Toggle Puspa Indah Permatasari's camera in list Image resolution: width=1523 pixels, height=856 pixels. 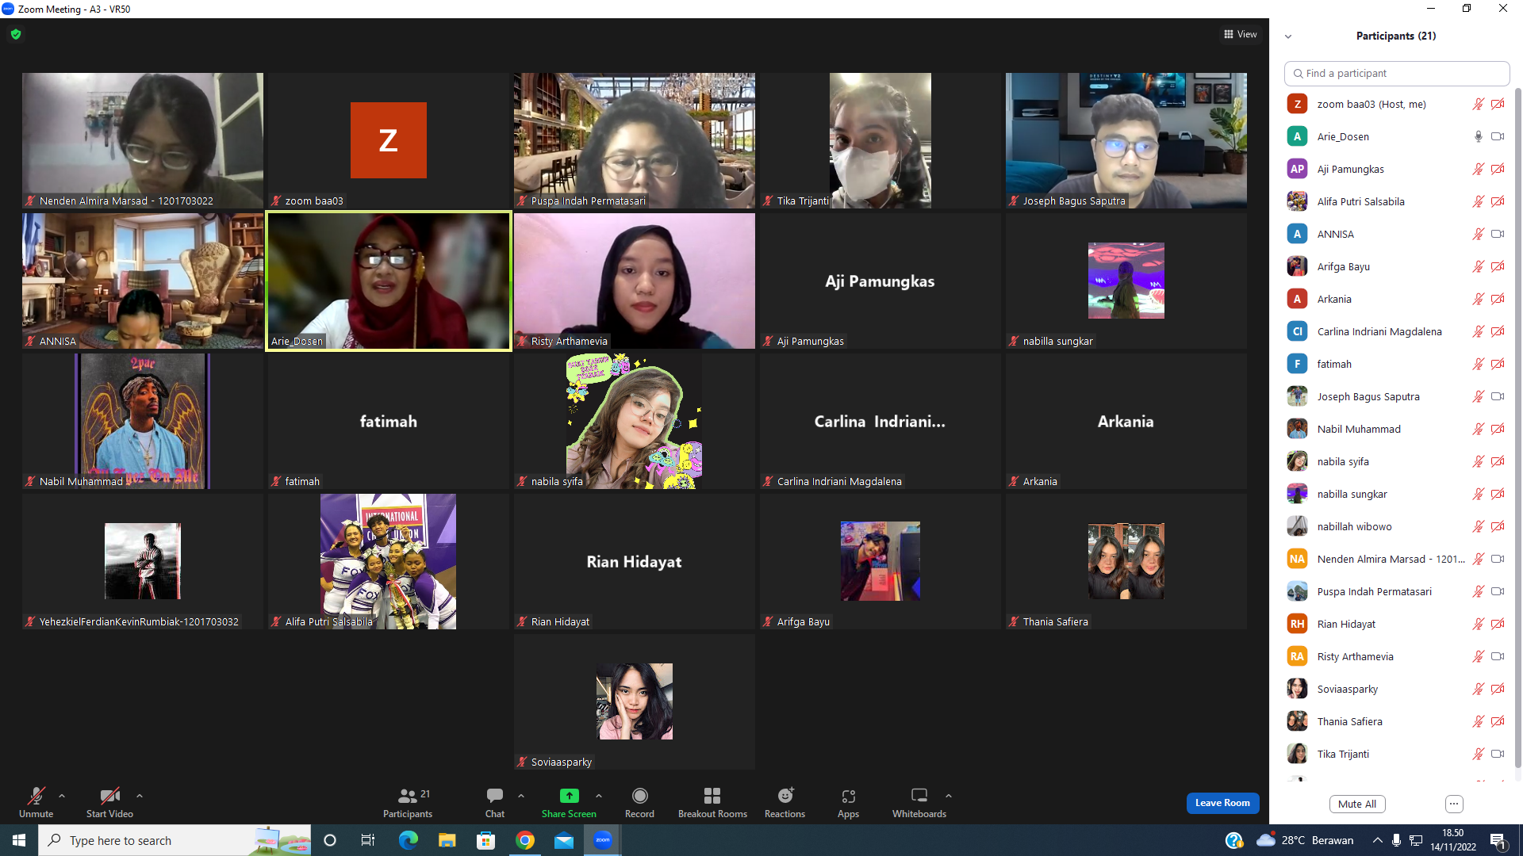point(1498,591)
